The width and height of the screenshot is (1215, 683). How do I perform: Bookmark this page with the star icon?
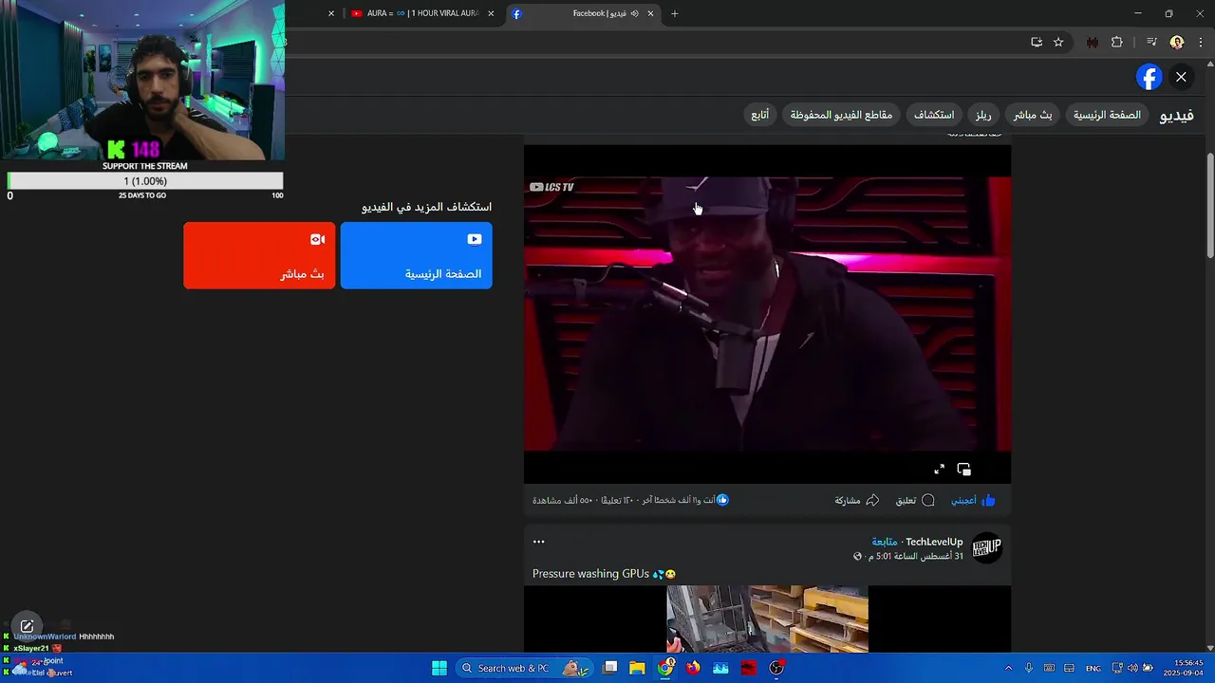pos(1058,42)
